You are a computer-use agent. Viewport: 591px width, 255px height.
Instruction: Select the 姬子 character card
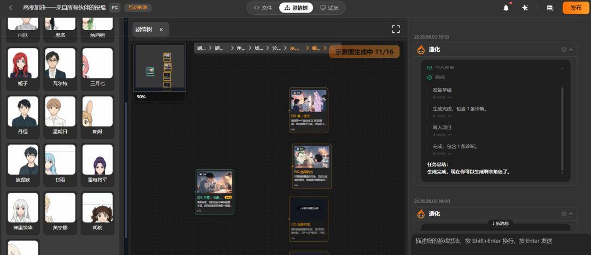22,68
